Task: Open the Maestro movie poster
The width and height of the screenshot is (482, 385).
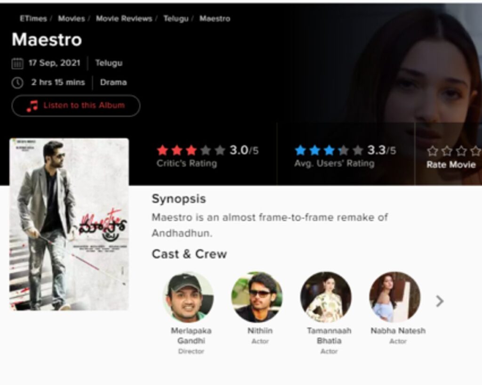Action: coord(69,224)
